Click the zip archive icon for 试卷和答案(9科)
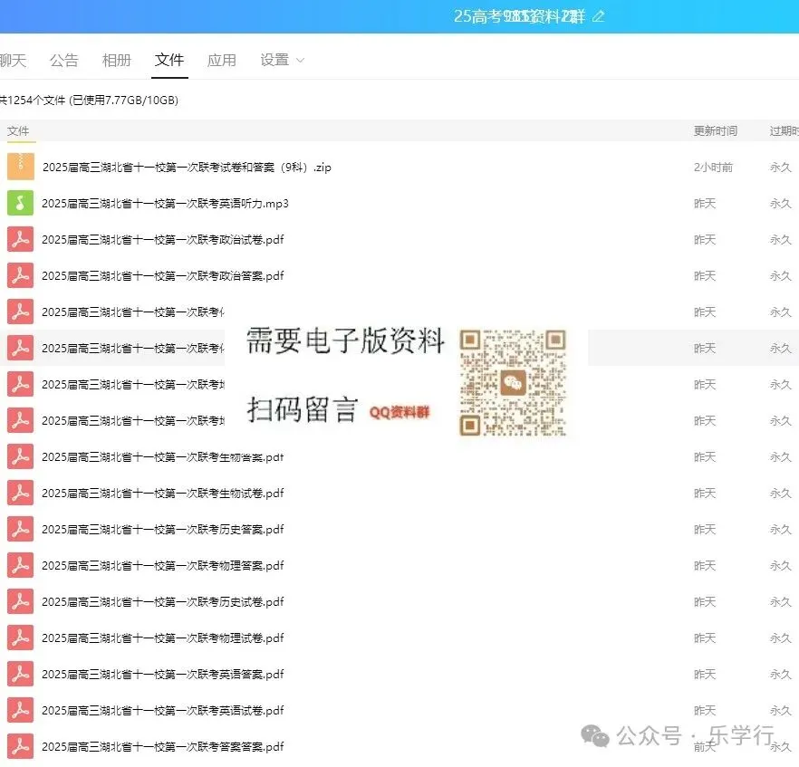This screenshot has width=799, height=767. (x=20, y=167)
